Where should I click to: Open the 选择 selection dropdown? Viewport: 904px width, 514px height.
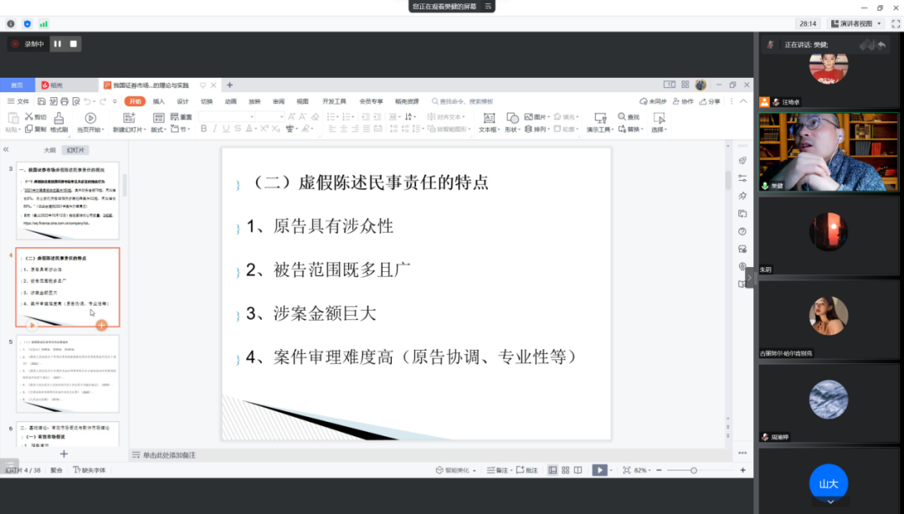pos(659,122)
